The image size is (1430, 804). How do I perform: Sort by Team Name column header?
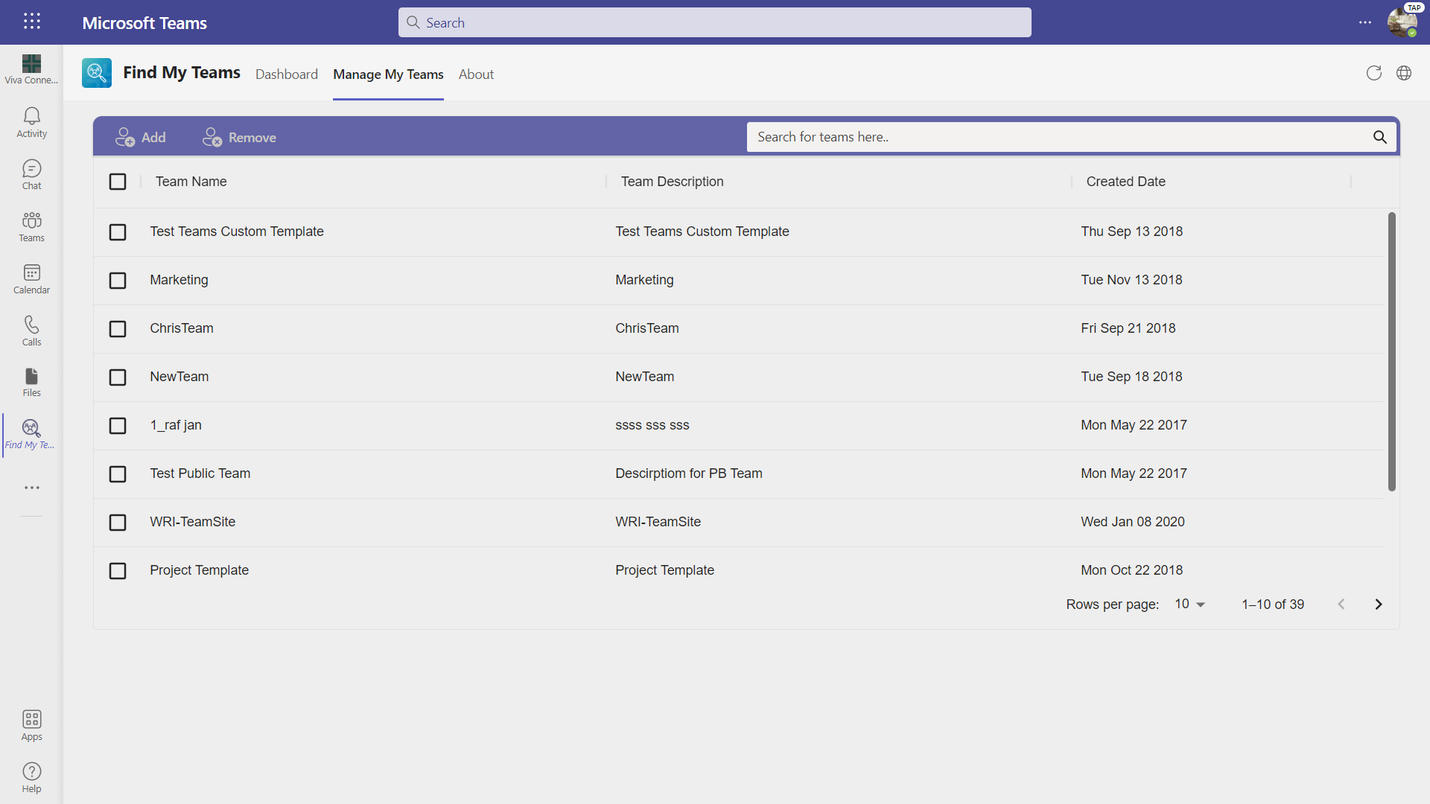[191, 182]
